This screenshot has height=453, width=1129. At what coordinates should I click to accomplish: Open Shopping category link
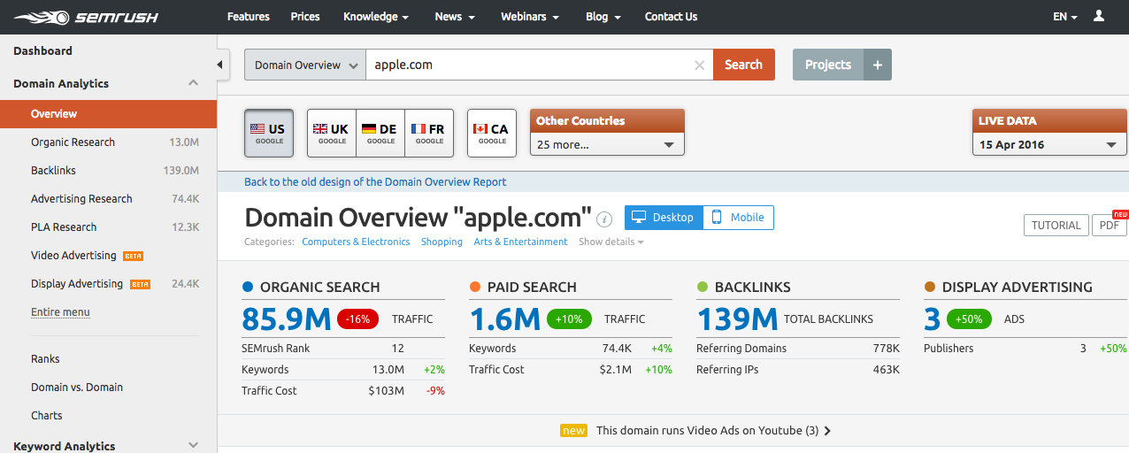click(x=442, y=242)
